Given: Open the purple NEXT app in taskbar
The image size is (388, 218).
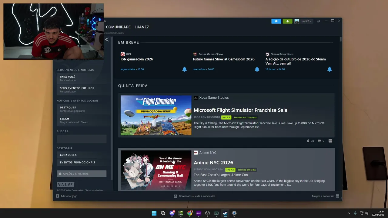Looking at the screenshot, I should point(199,213).
